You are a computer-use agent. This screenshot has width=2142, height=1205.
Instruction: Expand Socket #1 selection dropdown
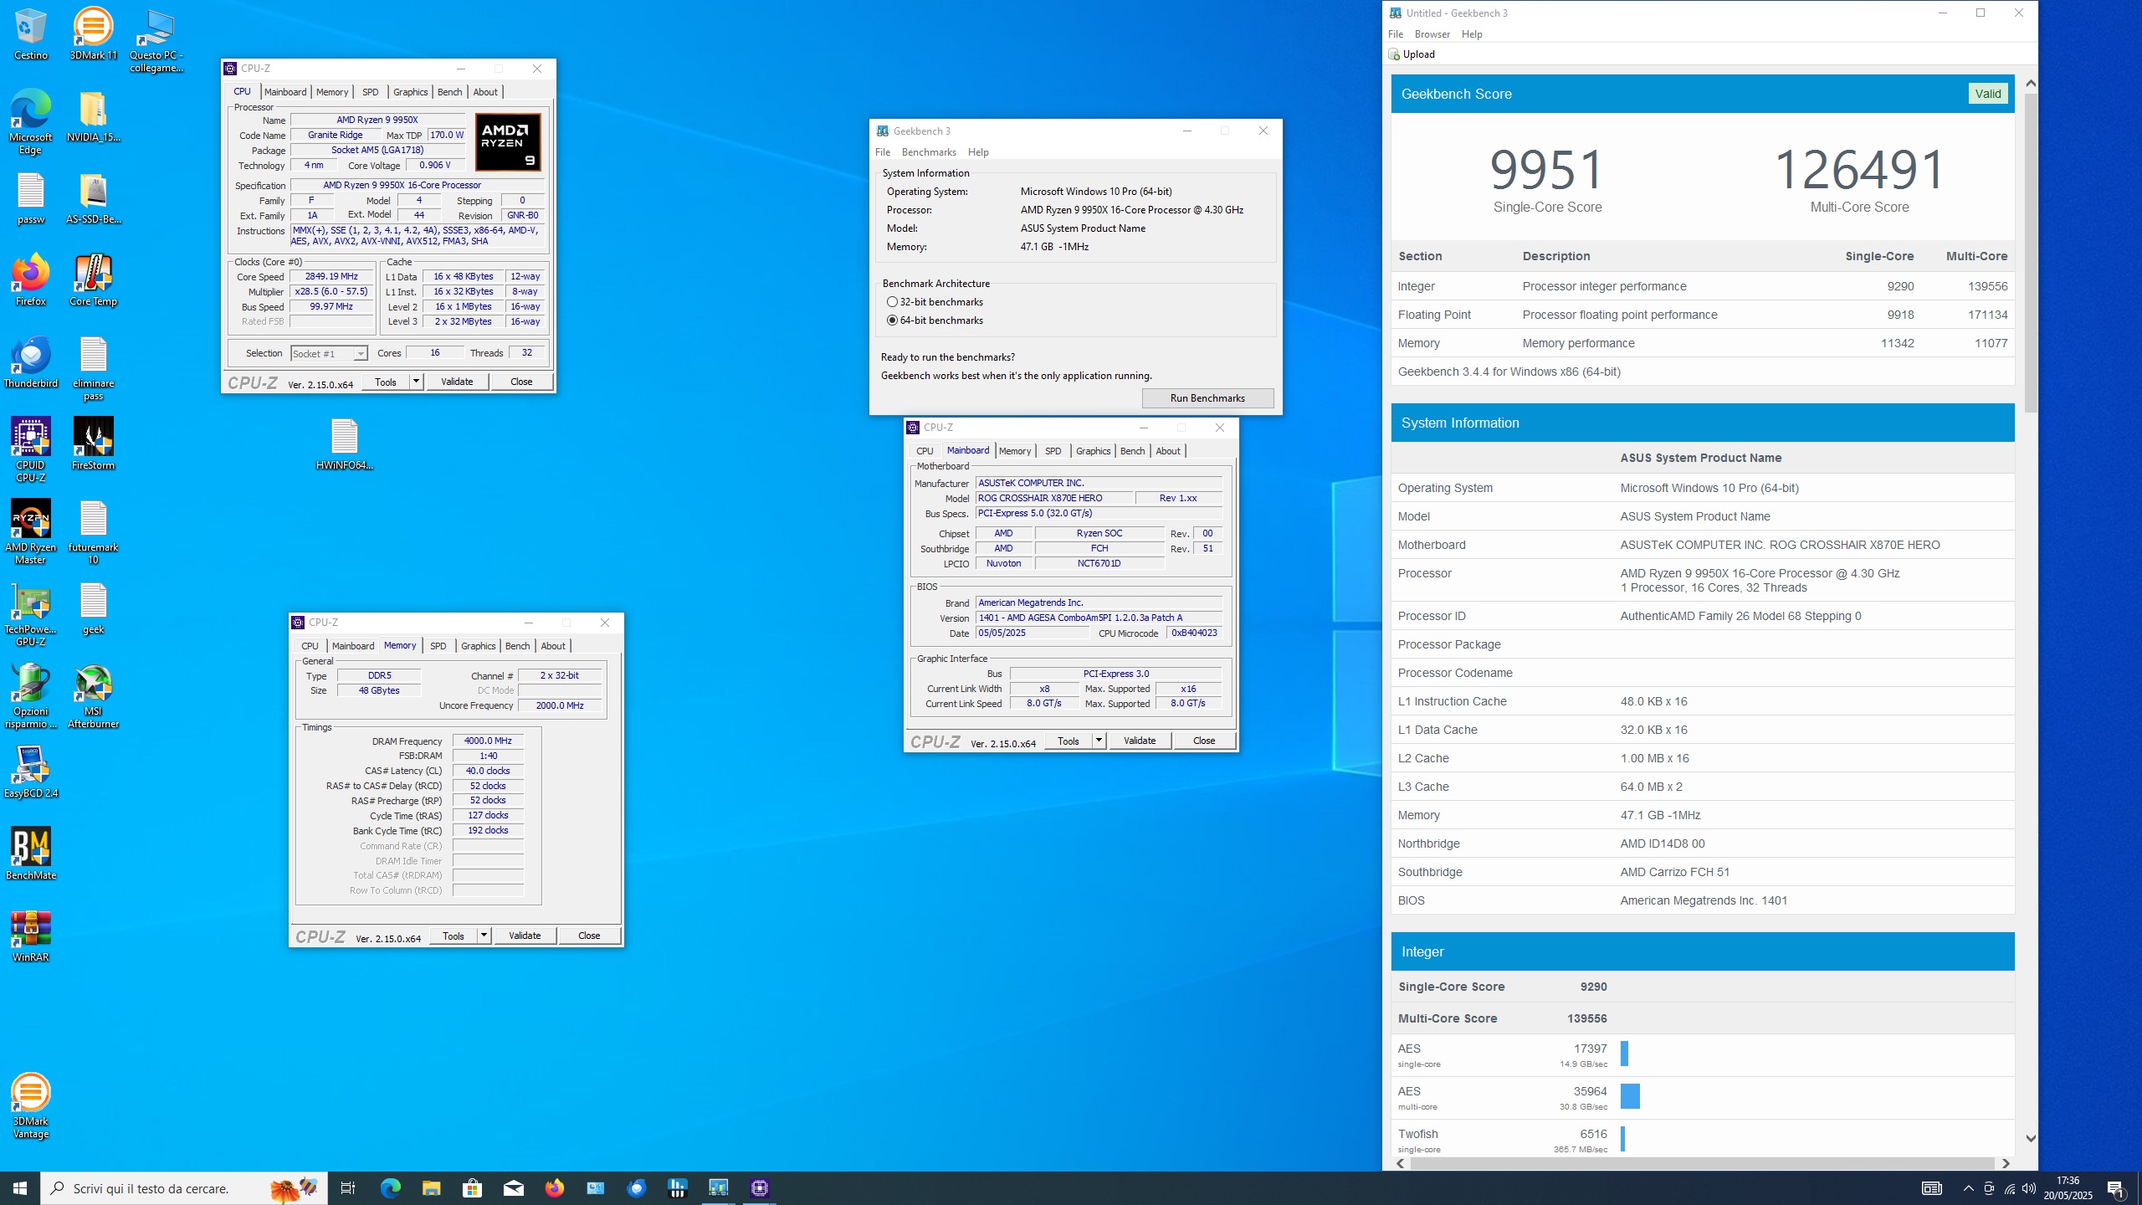360,354
